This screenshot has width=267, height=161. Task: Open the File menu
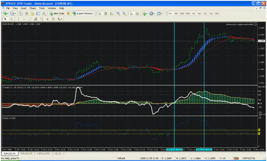pos(8,8)
